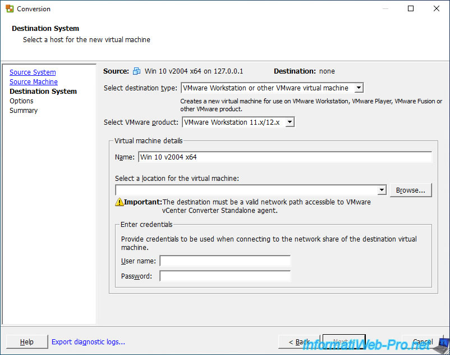Click the Destination: none text

click(304, 71)
